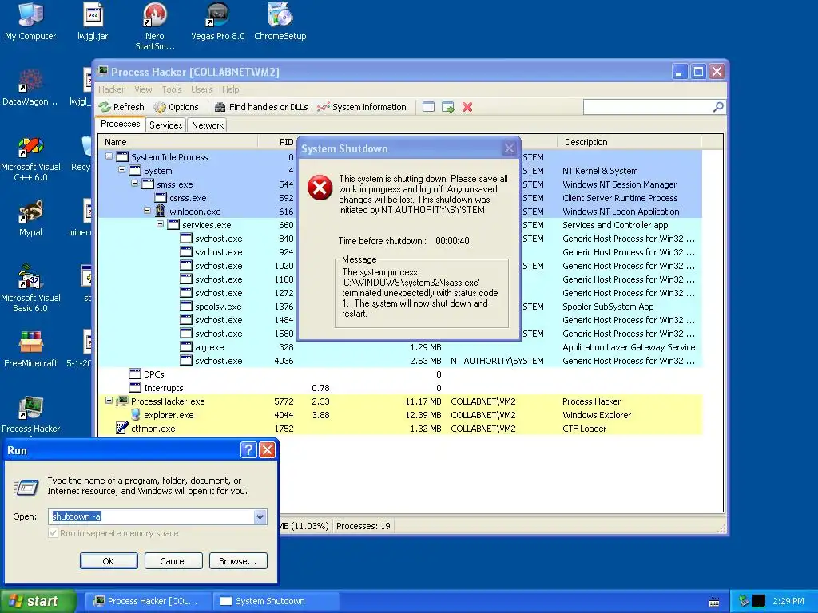Collapse the System Idle Process tree node
Screen dimensions: 818x613
pyautogui.click(x=109, y=156)
